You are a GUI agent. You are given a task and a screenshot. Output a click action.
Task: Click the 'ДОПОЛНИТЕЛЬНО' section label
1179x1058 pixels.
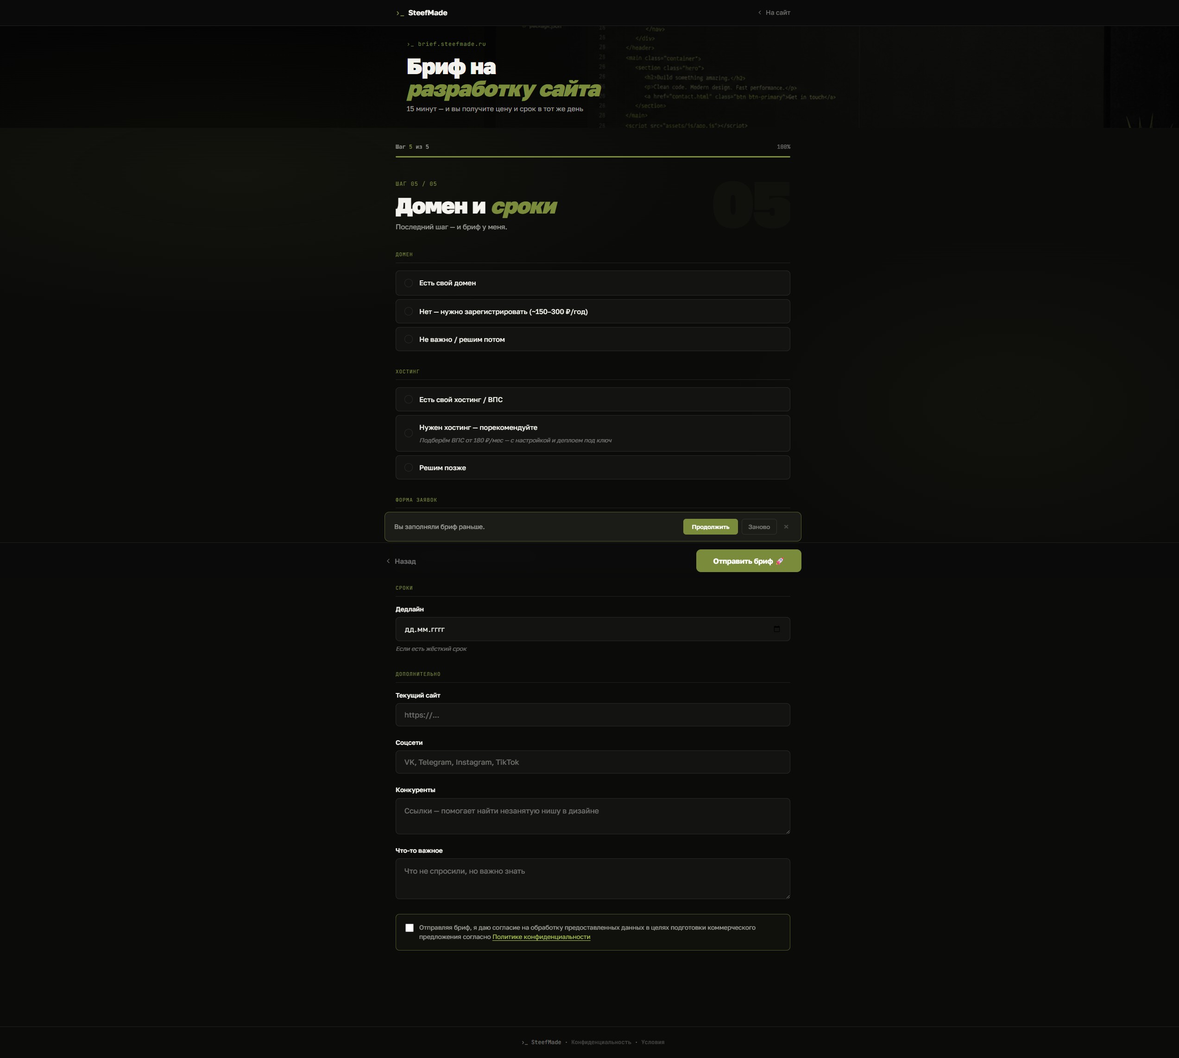417,674
